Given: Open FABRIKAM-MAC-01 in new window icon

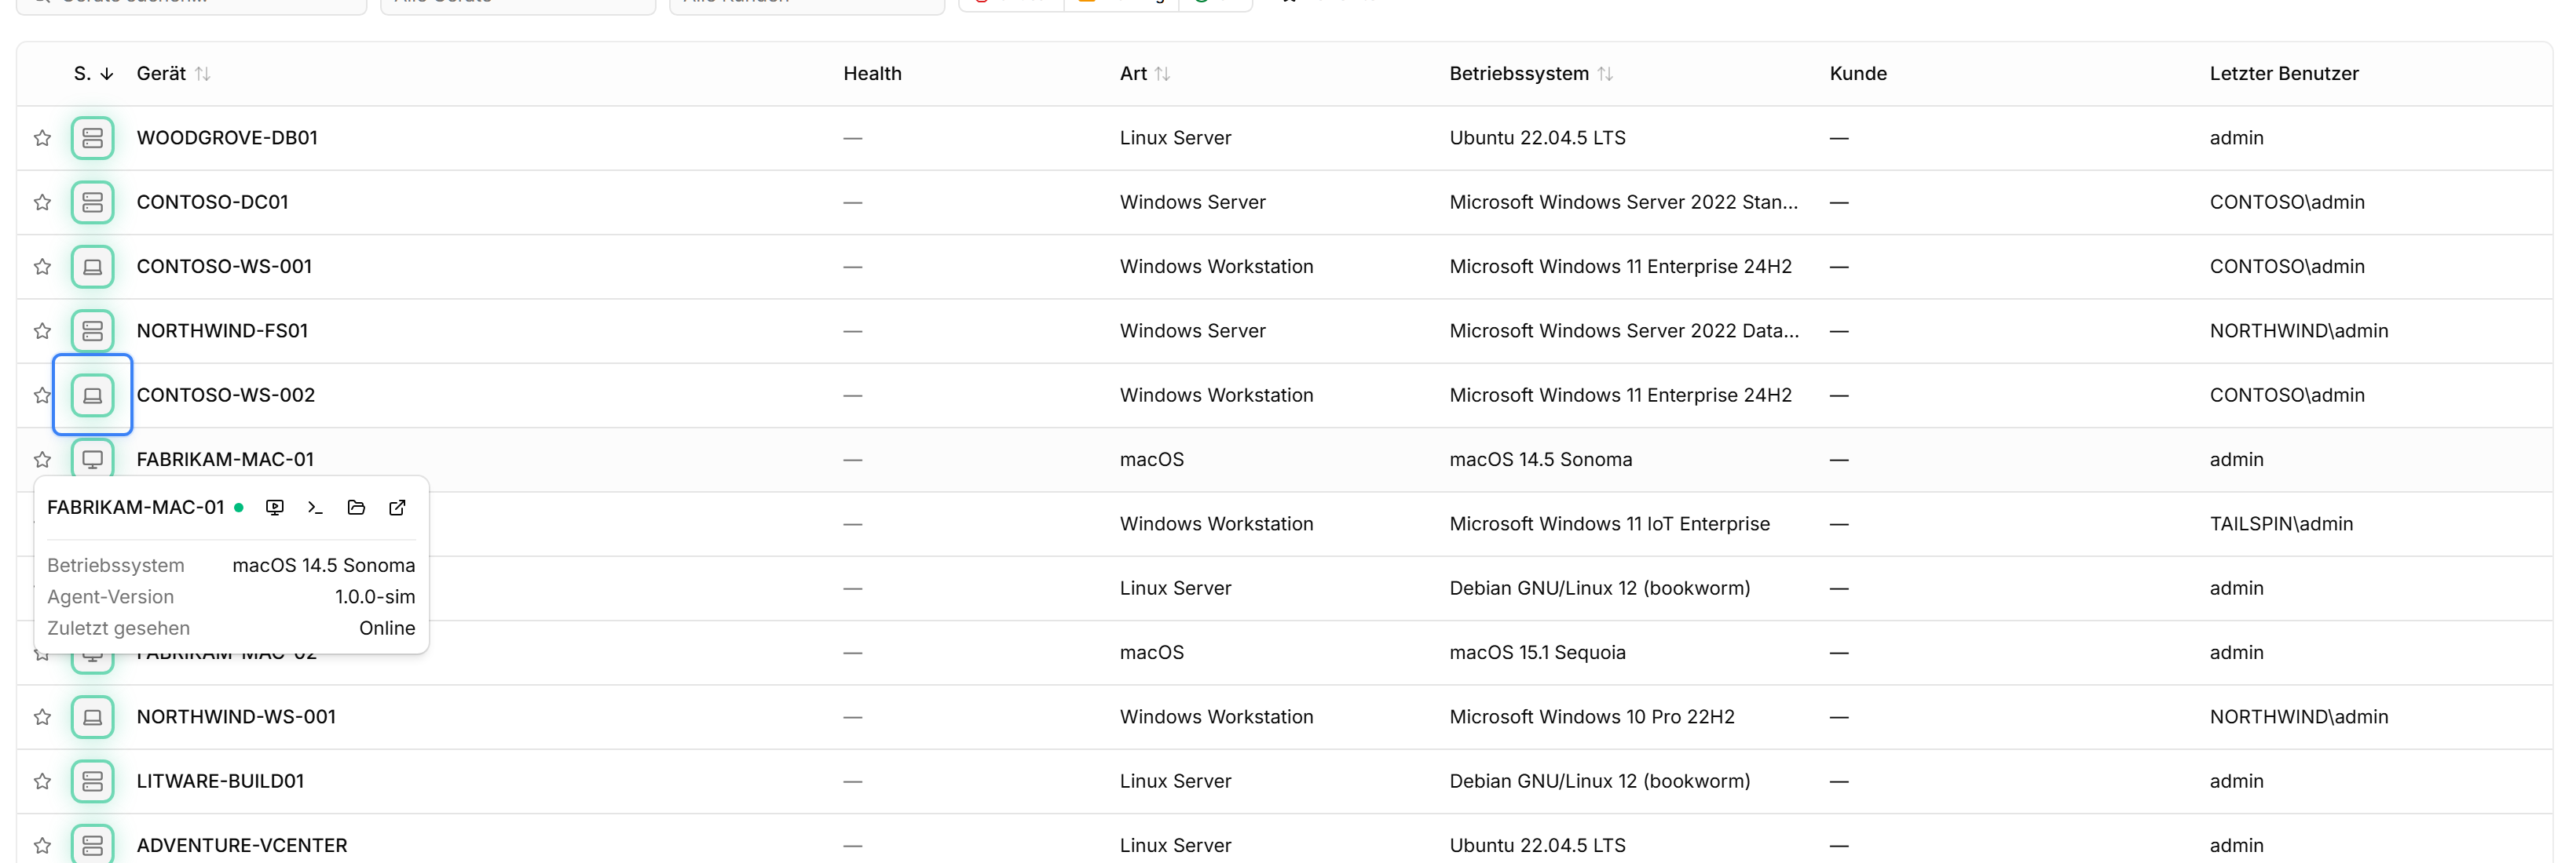Looking at the screenshot, I should click(397, 508).
